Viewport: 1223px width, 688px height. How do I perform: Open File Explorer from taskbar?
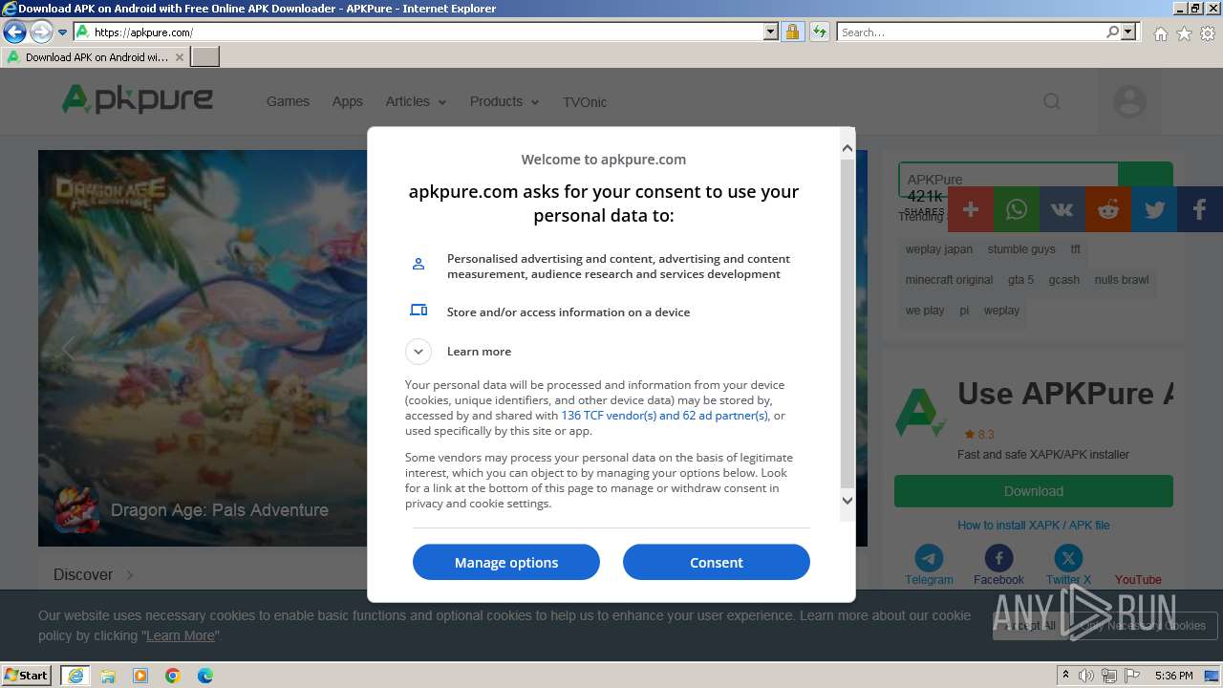[108, 676]
